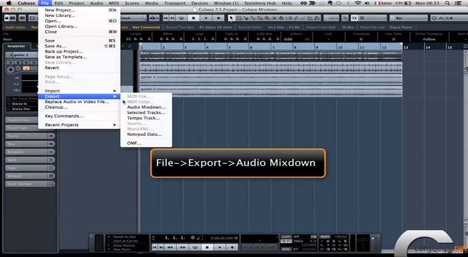Expand the Chord Track inspector section

tap(21, 128)
